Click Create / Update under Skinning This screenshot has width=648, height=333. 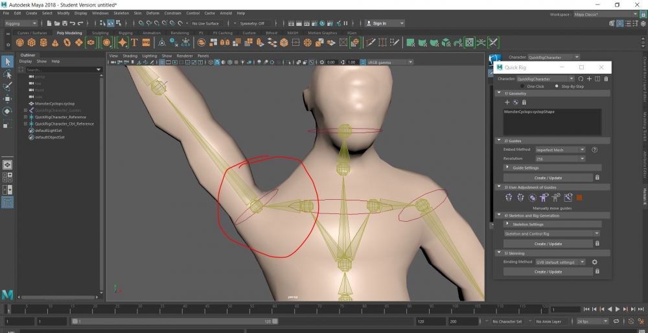[548, 272]
